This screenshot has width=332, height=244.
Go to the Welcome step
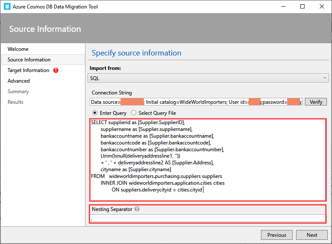(x=18, y=49)
